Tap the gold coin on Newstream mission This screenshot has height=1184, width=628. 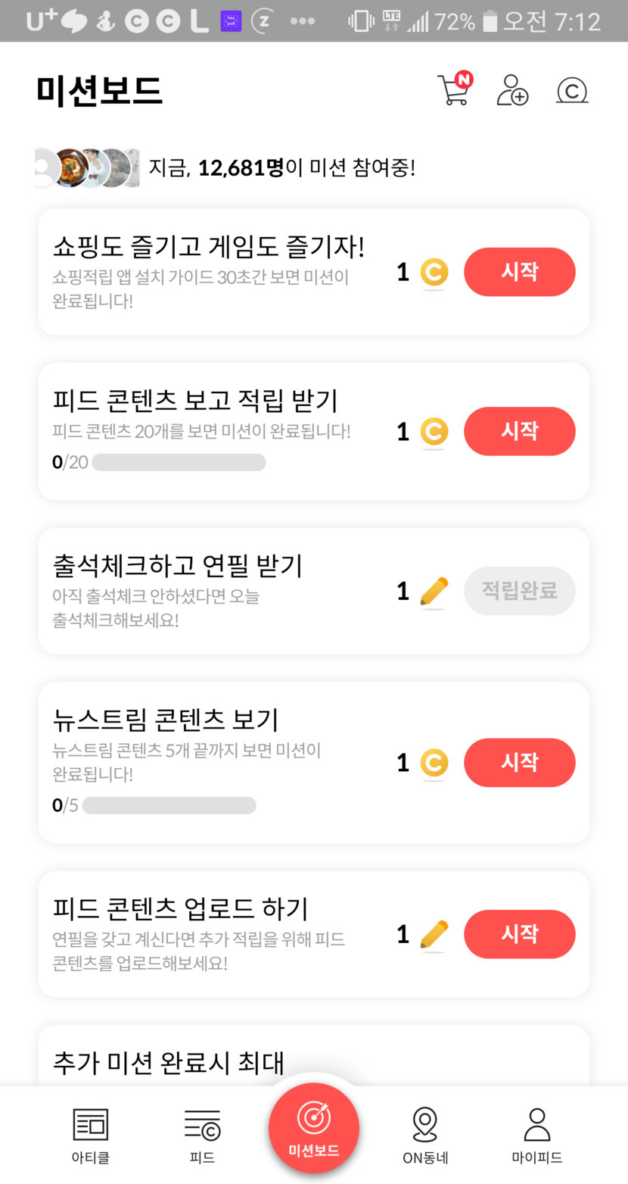(x=434, y=763)
